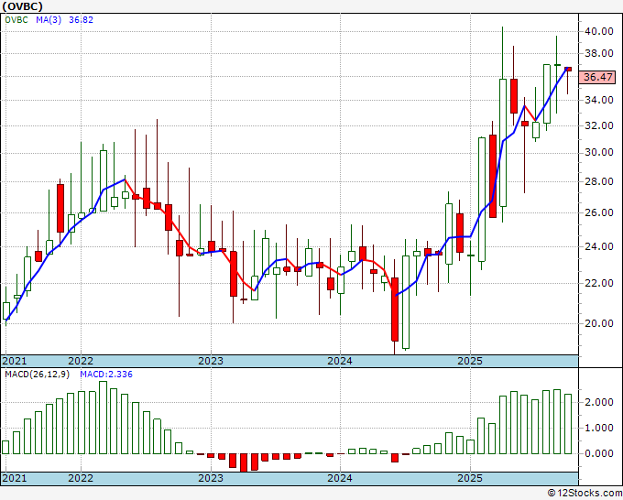Click 2023 on the price chart timeline
Viewport: 623px width, 500px height.
(211, 361)
